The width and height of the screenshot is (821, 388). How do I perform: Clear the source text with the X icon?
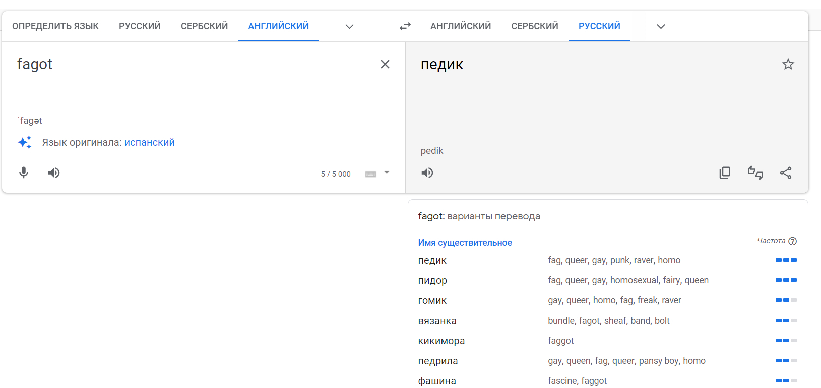tap(385, 64)
